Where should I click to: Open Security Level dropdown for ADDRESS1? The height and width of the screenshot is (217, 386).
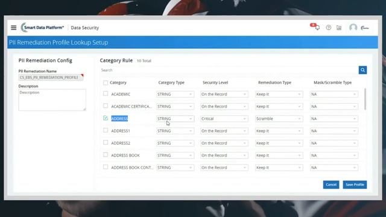click(x=224, y=131)
